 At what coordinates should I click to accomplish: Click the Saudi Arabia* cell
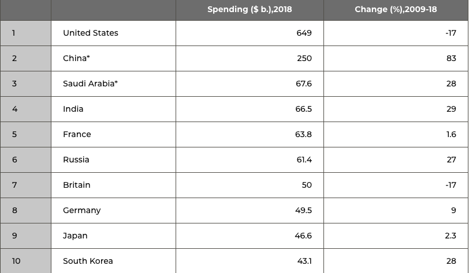click(90, 84)
